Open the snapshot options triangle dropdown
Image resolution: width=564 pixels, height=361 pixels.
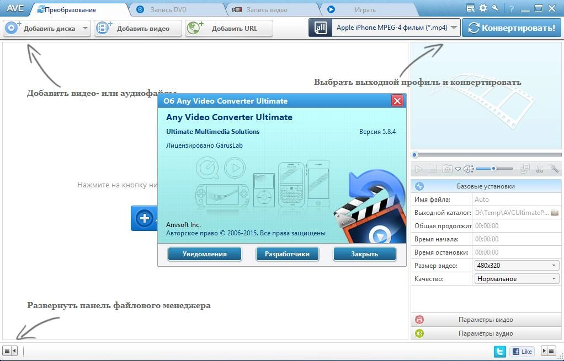click(x=457, y=169)
